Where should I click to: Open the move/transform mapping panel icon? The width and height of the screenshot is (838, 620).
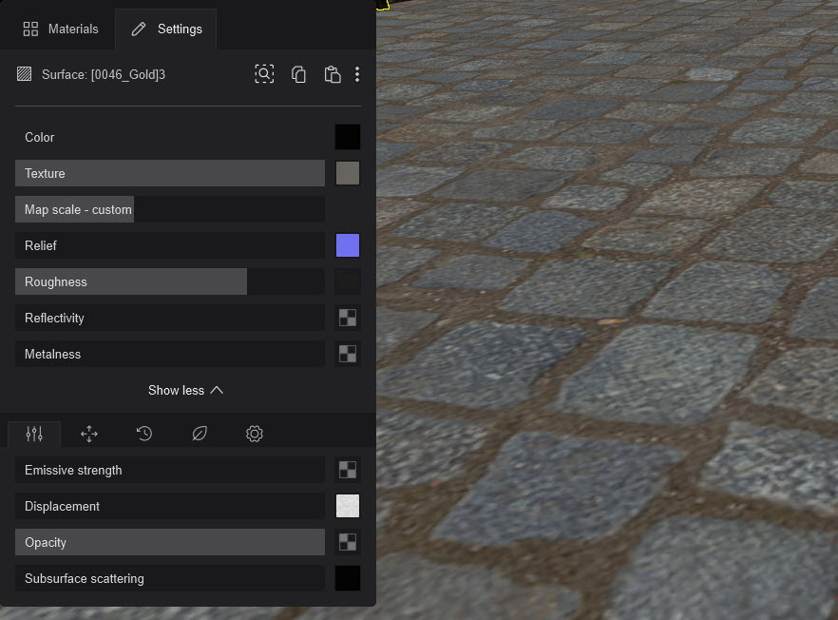[89, 434]
